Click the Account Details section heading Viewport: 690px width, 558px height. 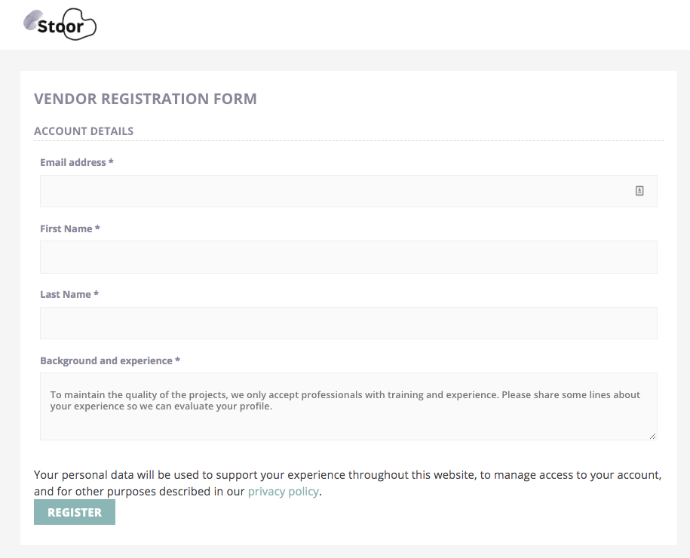click(x=84, y=131)
